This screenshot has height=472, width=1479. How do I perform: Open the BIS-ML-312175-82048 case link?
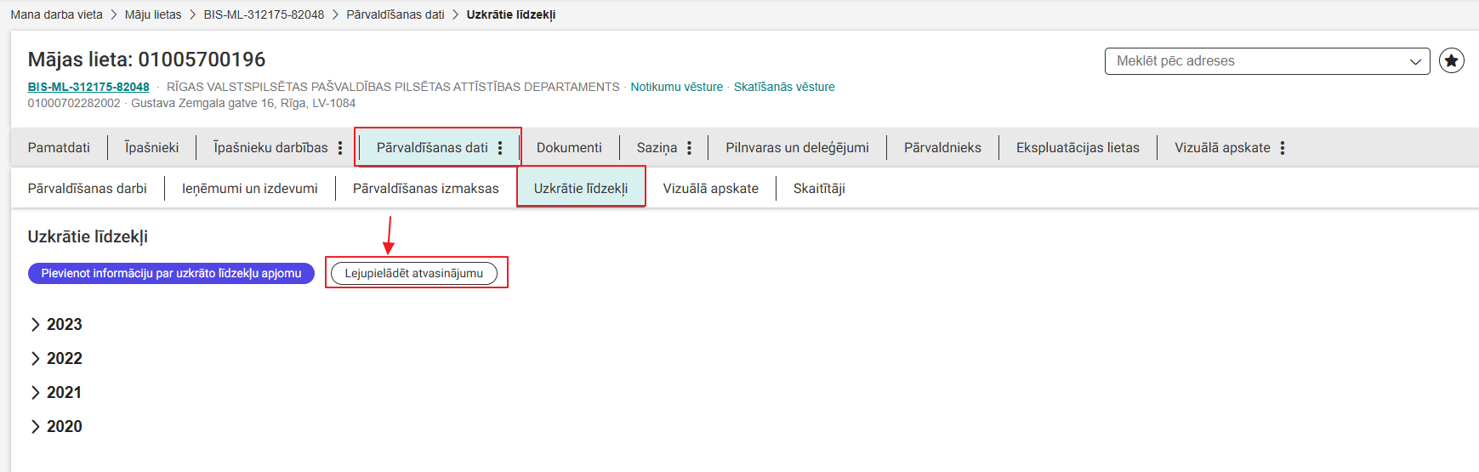(x=88, y=87)
